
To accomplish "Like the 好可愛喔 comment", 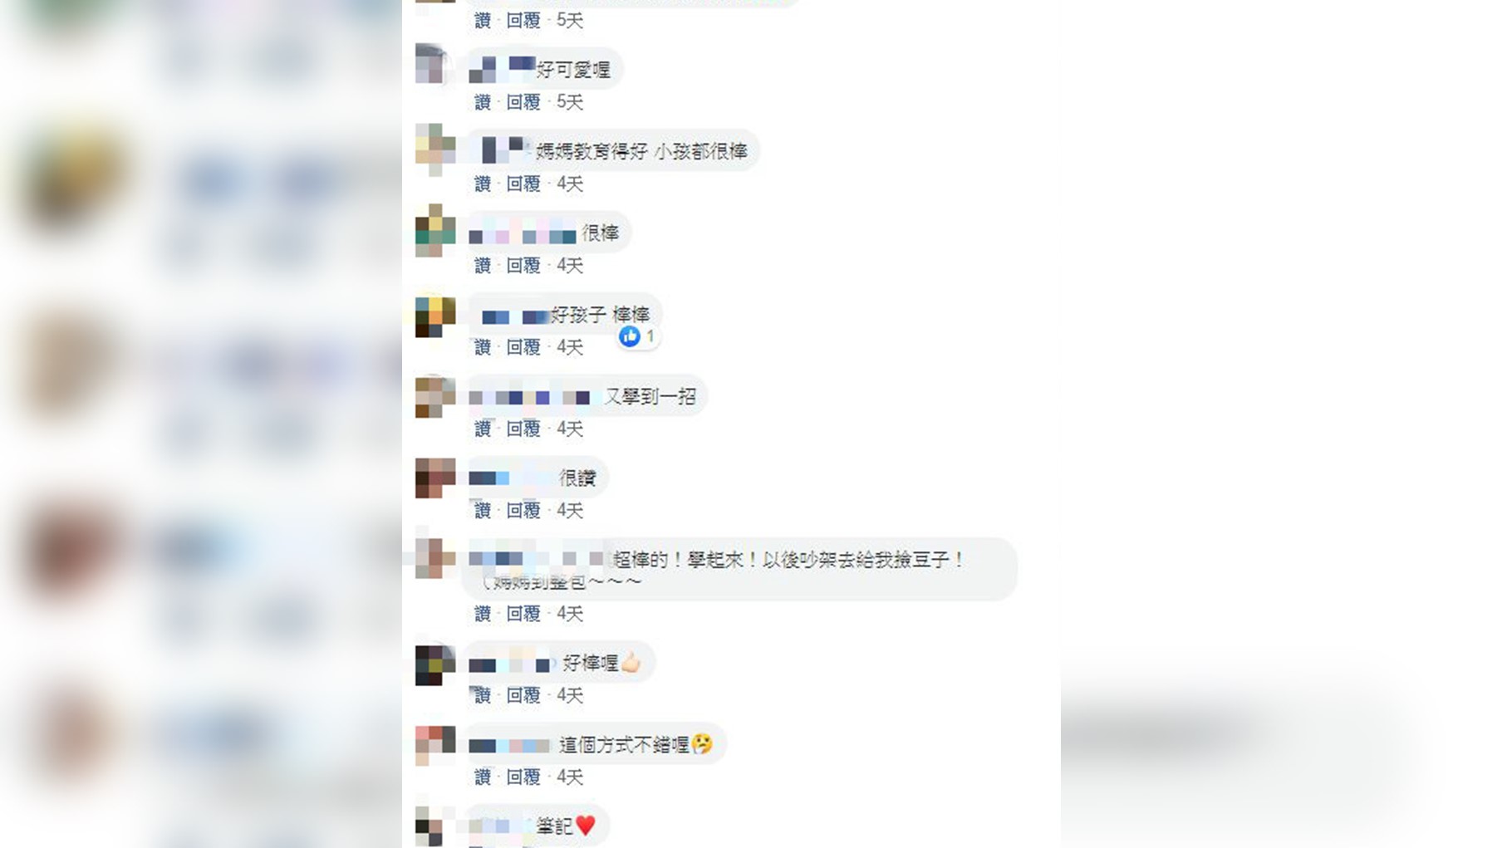I will click(483, 102).
